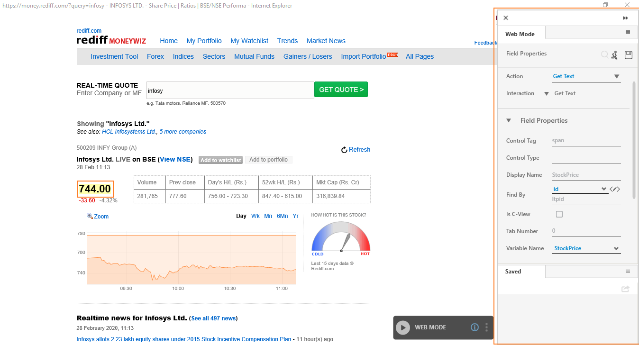Click the export share icon in Saved panel
Screen dimensions: 639x345
(625, 289)
